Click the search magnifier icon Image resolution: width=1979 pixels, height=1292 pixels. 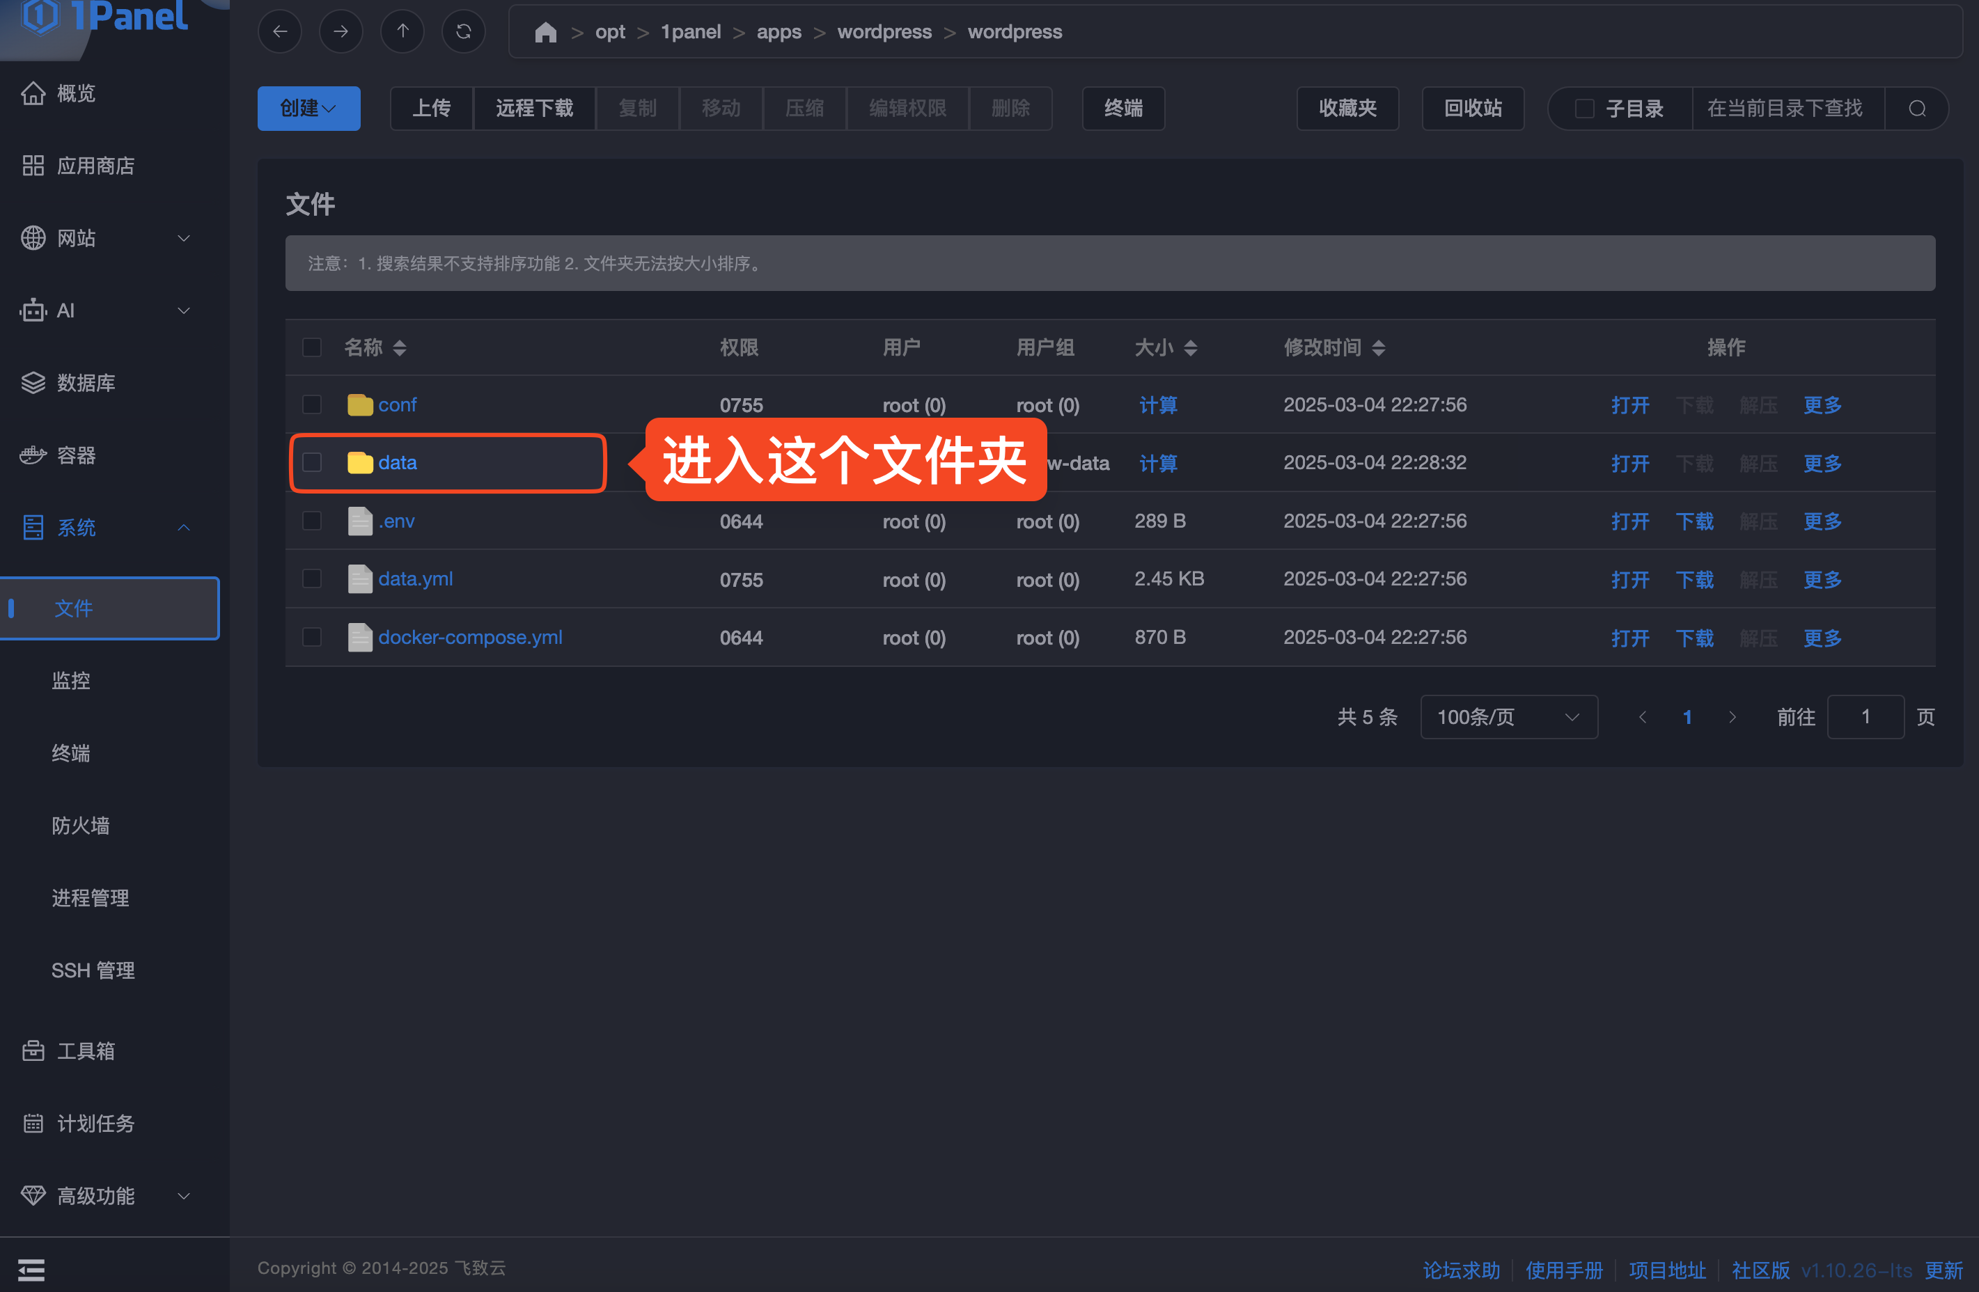1916,109
